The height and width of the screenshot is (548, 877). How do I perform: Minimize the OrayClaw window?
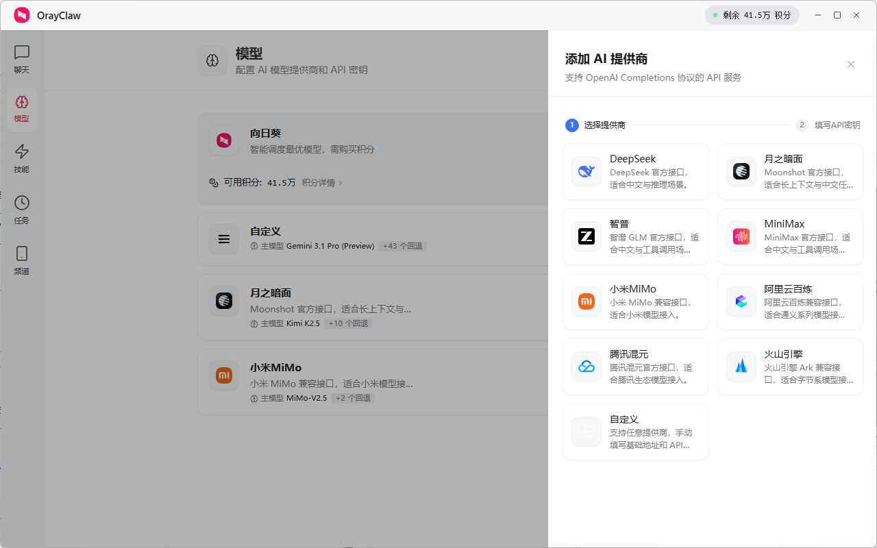point(818,15)
